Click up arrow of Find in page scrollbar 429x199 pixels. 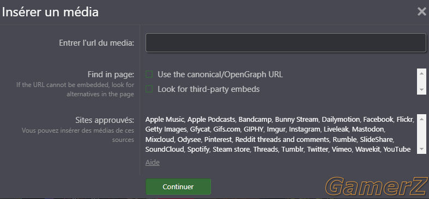click(421, 73)
